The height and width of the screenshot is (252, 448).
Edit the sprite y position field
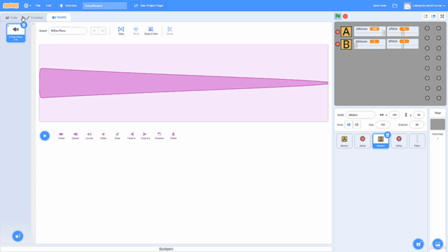419,115
